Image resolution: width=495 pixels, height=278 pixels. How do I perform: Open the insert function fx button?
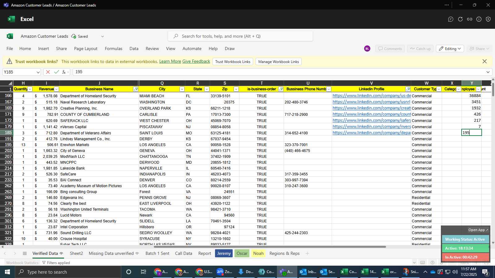64,72
